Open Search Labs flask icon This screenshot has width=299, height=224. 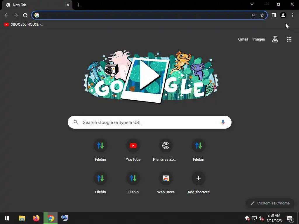pyautogui.click(x=275, y=39)
